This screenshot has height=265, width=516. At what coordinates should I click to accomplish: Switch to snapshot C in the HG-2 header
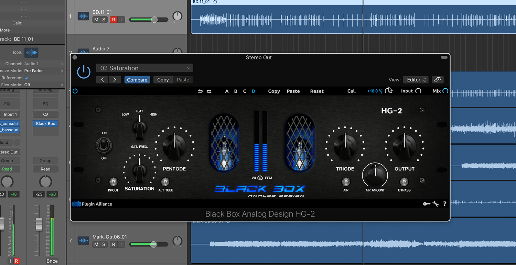[245, 91]
